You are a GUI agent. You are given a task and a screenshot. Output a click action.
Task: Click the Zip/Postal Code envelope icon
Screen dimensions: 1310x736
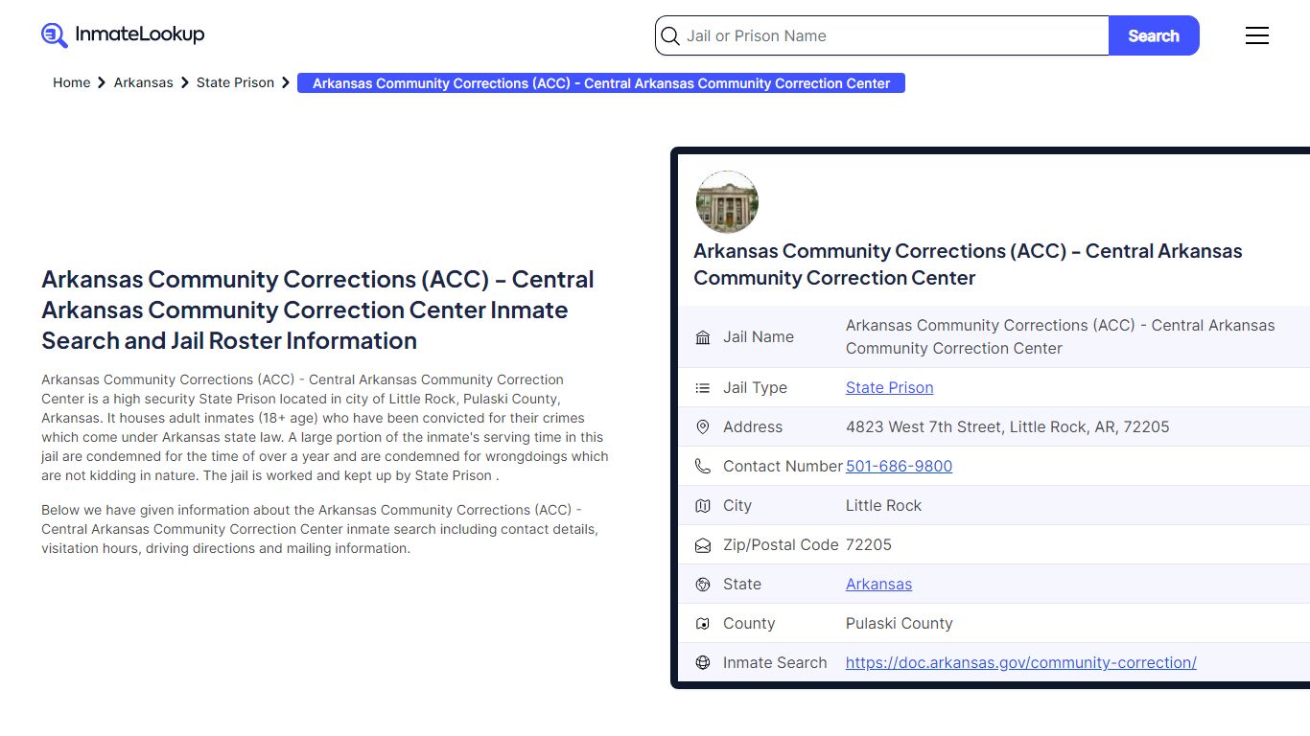click(x=703, y=545)
